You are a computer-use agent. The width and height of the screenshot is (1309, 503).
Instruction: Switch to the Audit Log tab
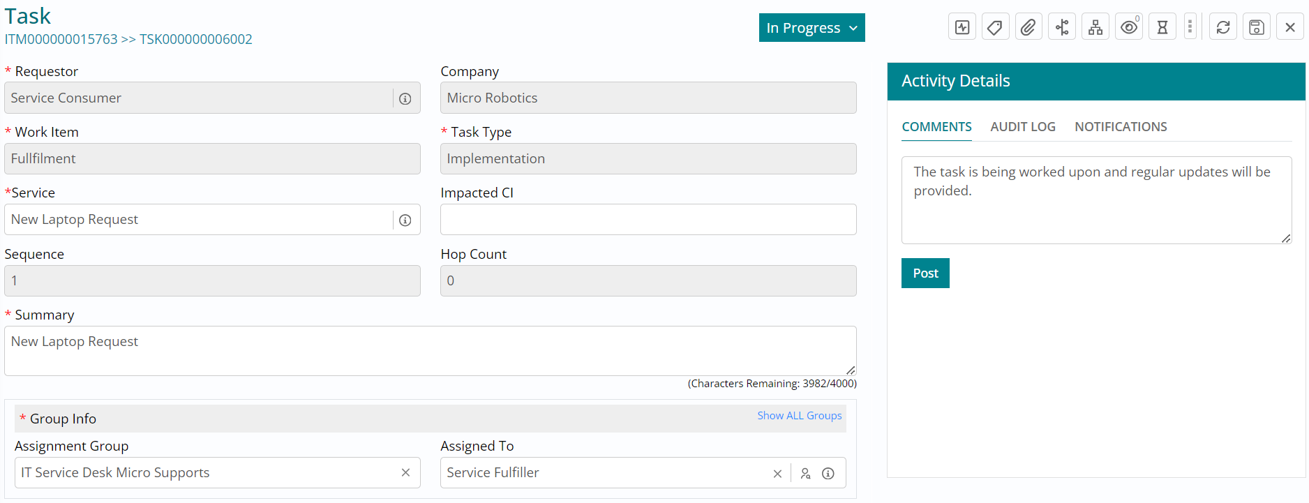[x=1022, y=127]
